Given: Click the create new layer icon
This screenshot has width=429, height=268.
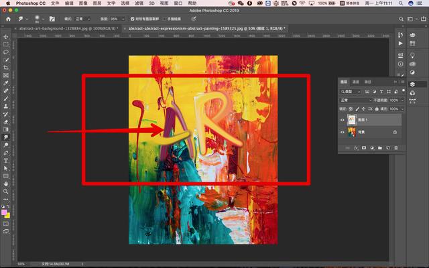Looking at the screenshot, I should click(x=388, y=147).
